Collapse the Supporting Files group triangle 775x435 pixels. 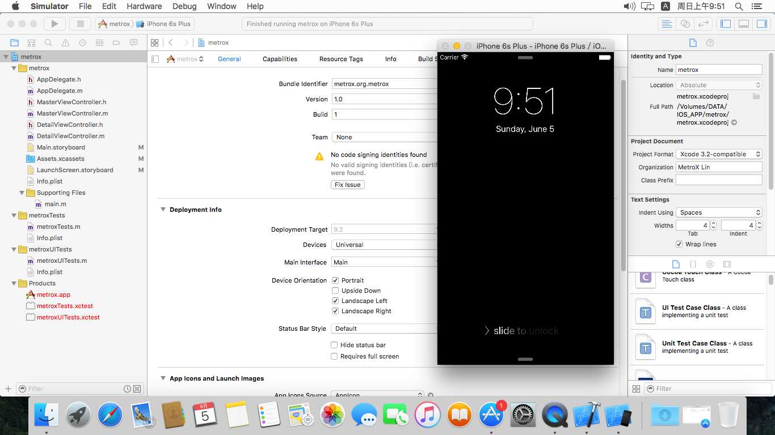point(22,193)
